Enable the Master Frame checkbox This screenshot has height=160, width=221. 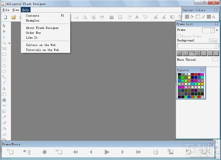[x=179, y=36]
